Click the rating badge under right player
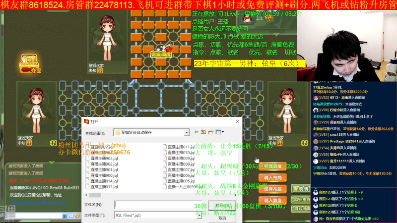This screenshot has width=397, height=223. tap(280, 143)
